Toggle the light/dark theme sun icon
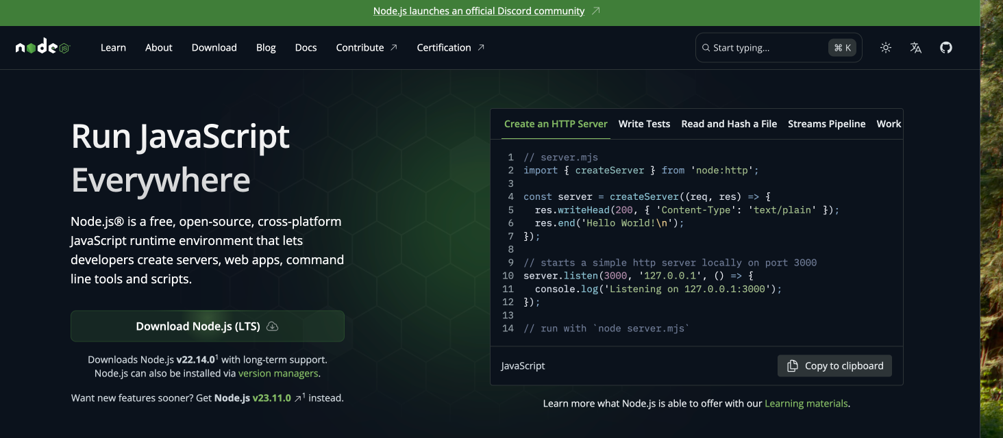This screenshot has width=1003, height=438. pyautogui.click(x=886, y=48)
